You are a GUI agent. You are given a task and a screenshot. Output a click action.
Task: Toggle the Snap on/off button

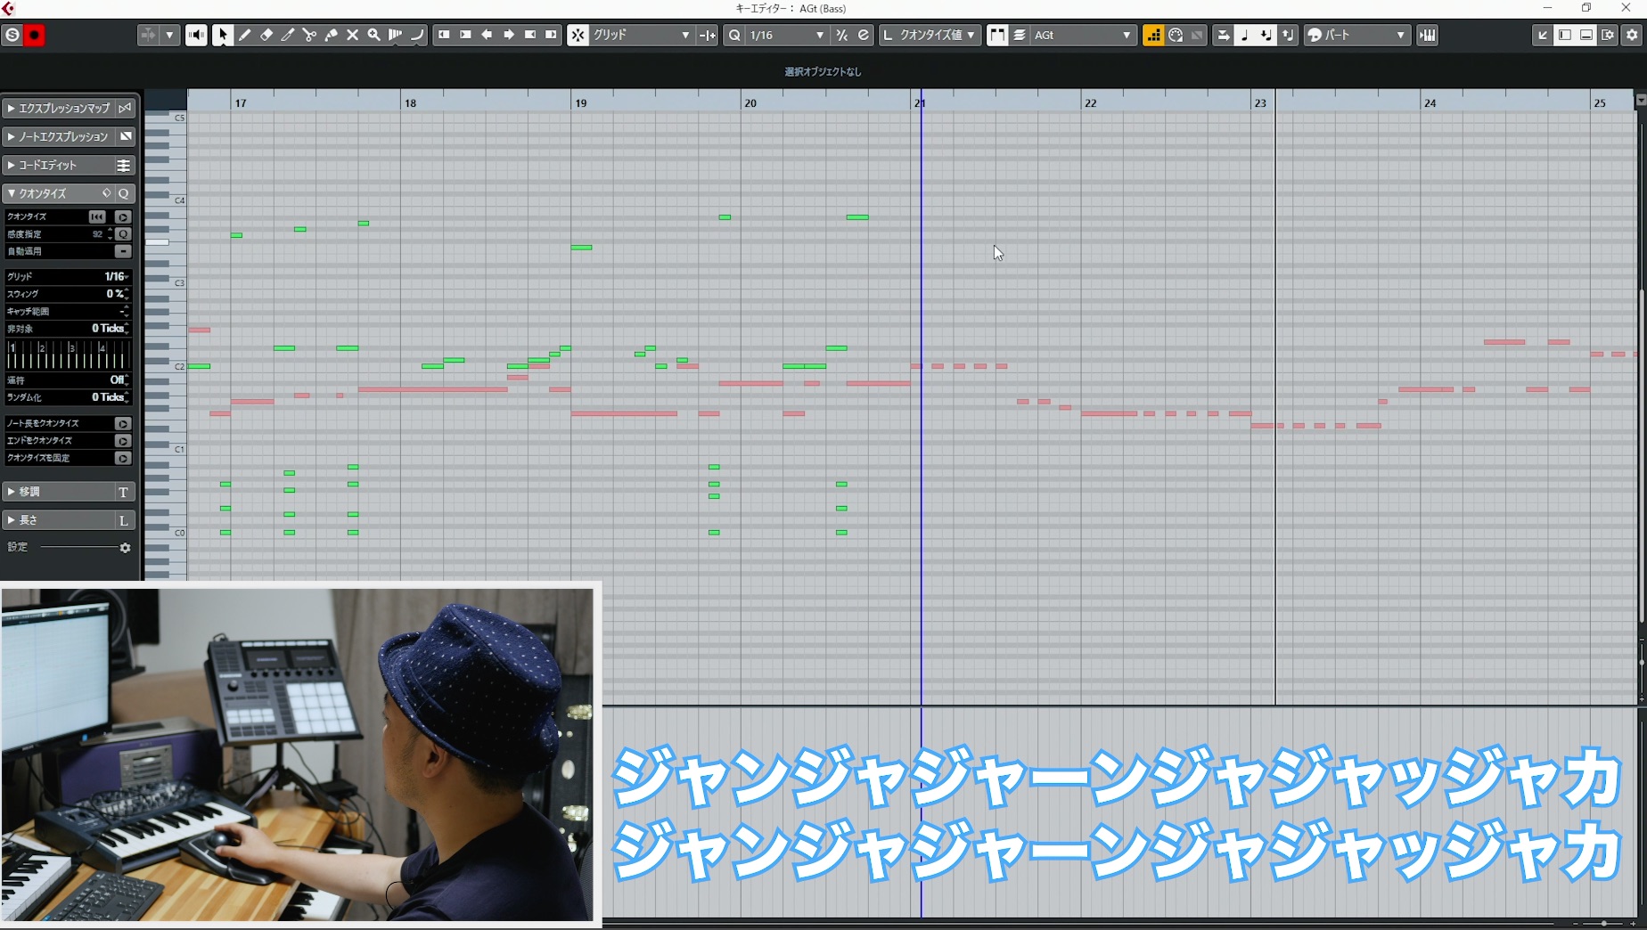click(578, 35)
